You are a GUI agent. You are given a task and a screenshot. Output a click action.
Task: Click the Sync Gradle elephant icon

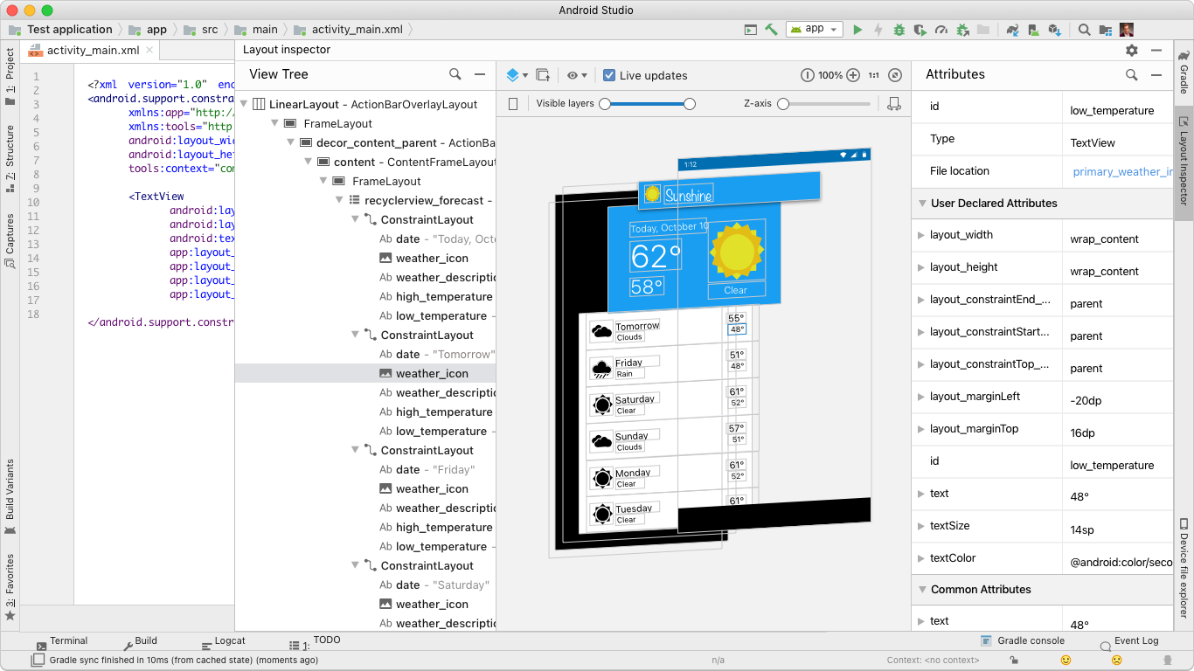point(1012,30)
